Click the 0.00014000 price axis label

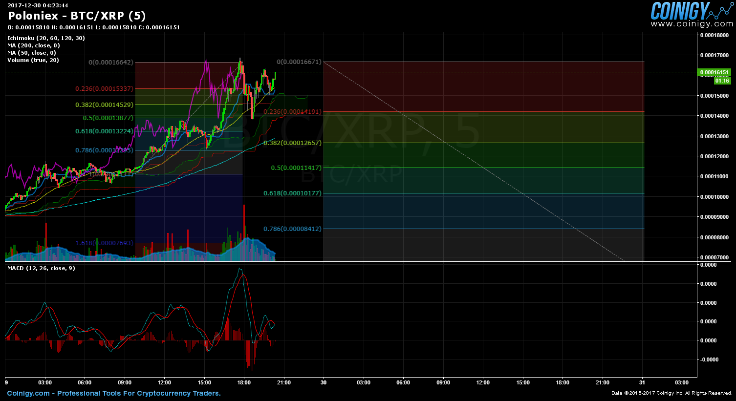pos(714,116)
